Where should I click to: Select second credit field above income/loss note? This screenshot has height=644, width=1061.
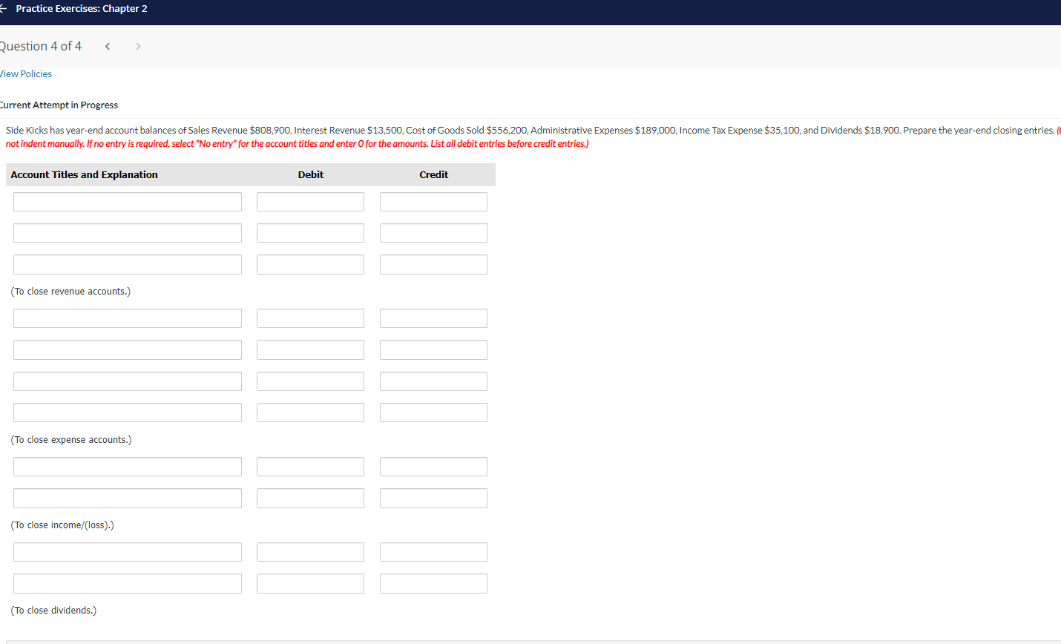[x=433, y=498]
